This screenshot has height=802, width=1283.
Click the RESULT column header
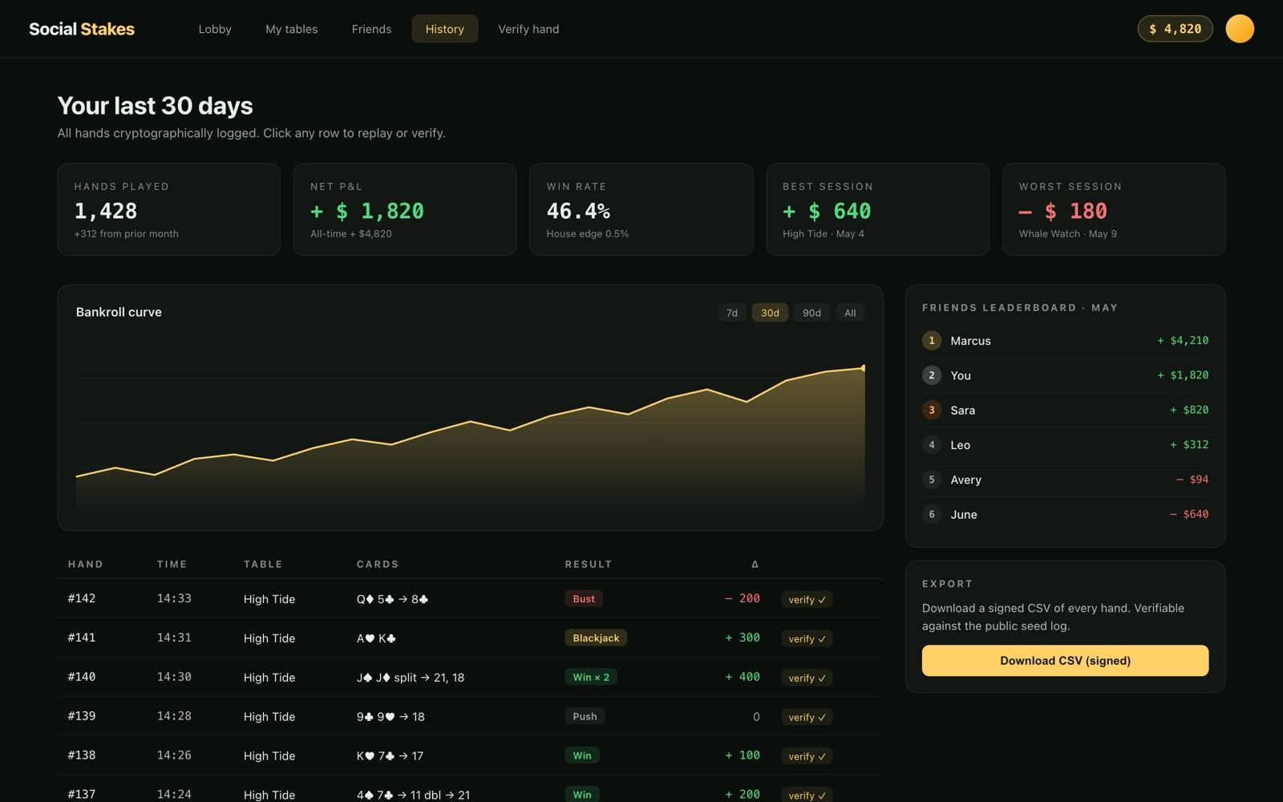589,565
